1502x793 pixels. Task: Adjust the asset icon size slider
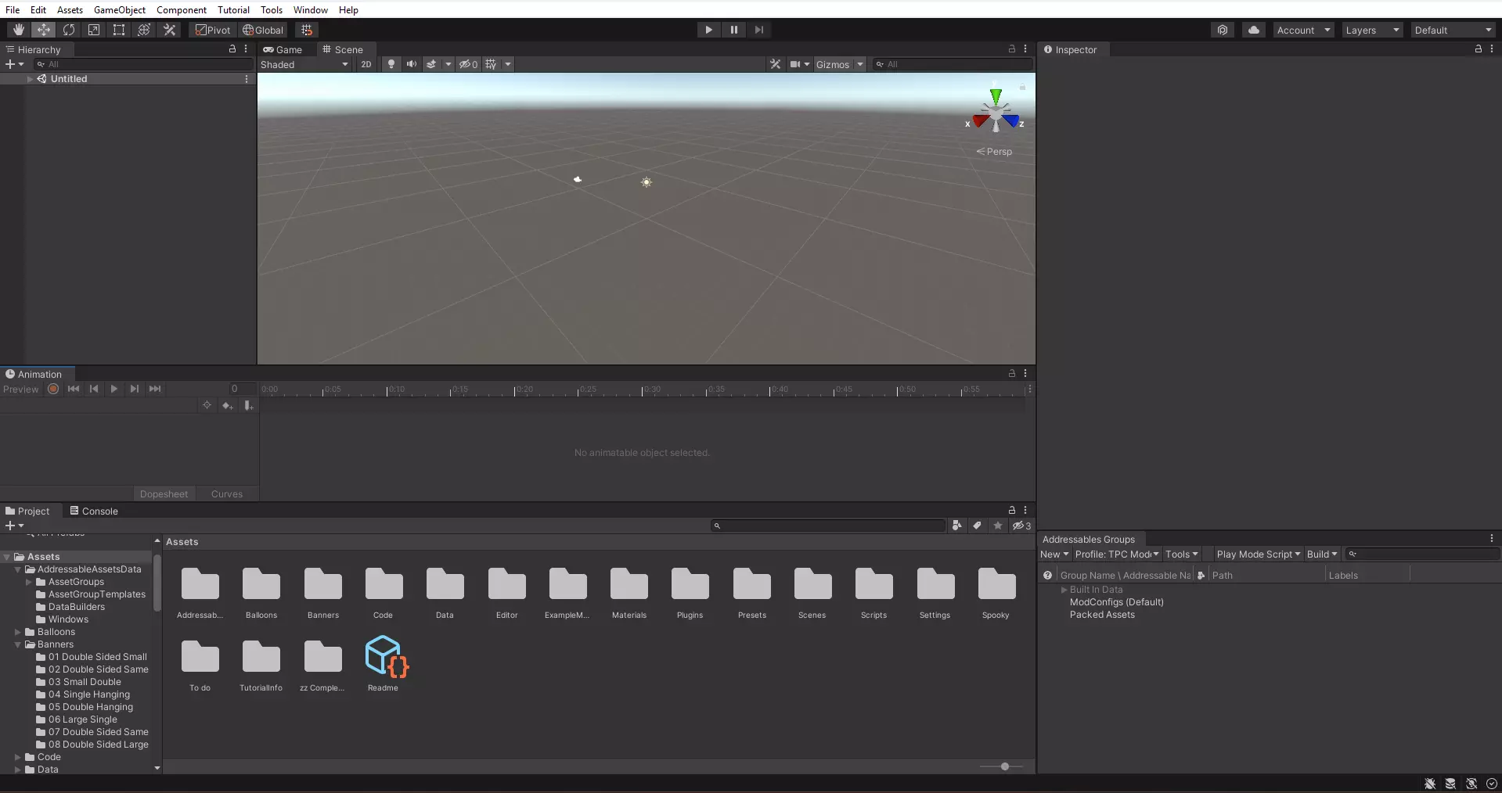[1005, 766]
